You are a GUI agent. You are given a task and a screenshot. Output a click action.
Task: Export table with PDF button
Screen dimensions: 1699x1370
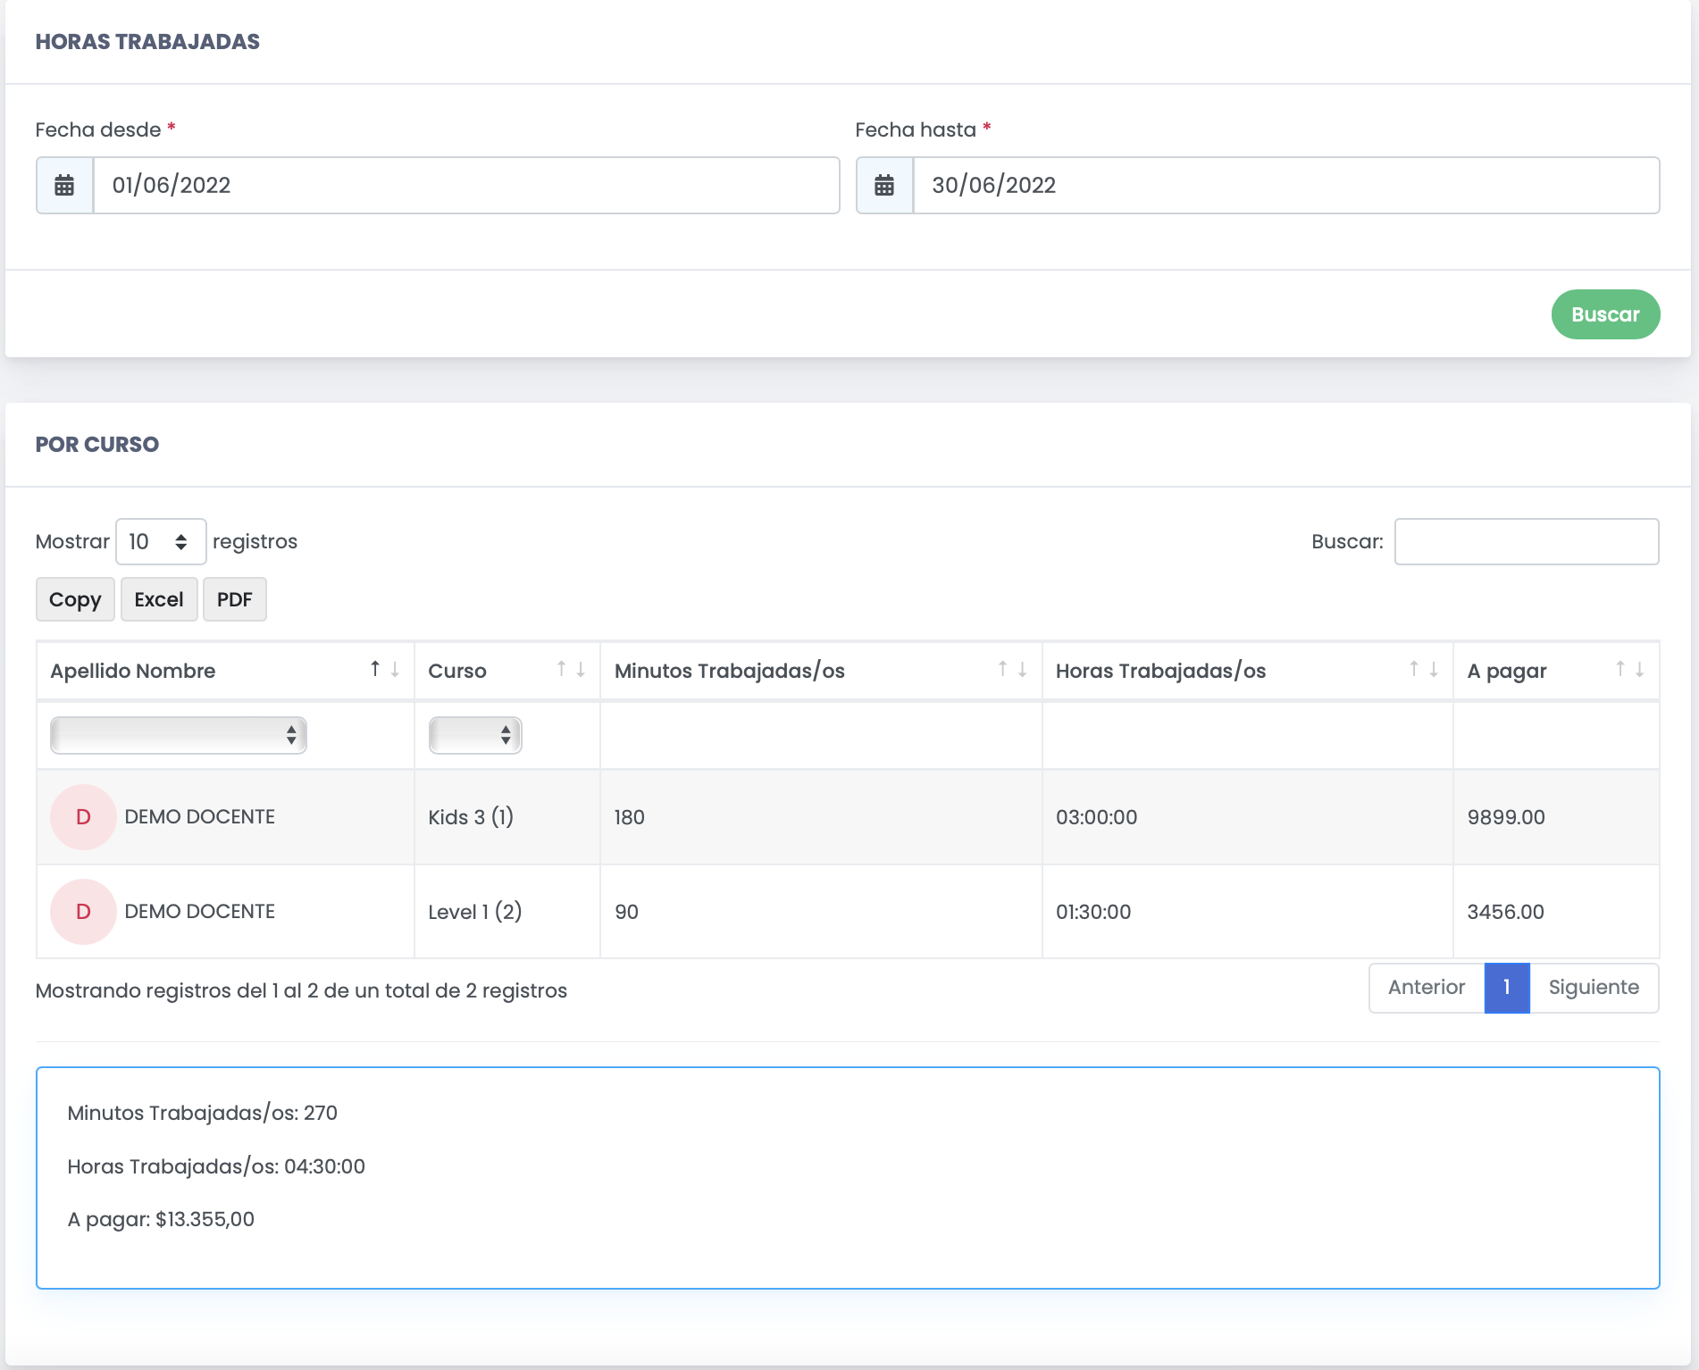[235, 599]
